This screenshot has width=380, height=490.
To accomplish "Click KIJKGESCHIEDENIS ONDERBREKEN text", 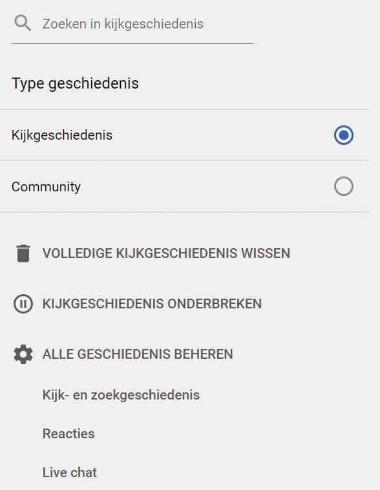I will click(152, 304).
